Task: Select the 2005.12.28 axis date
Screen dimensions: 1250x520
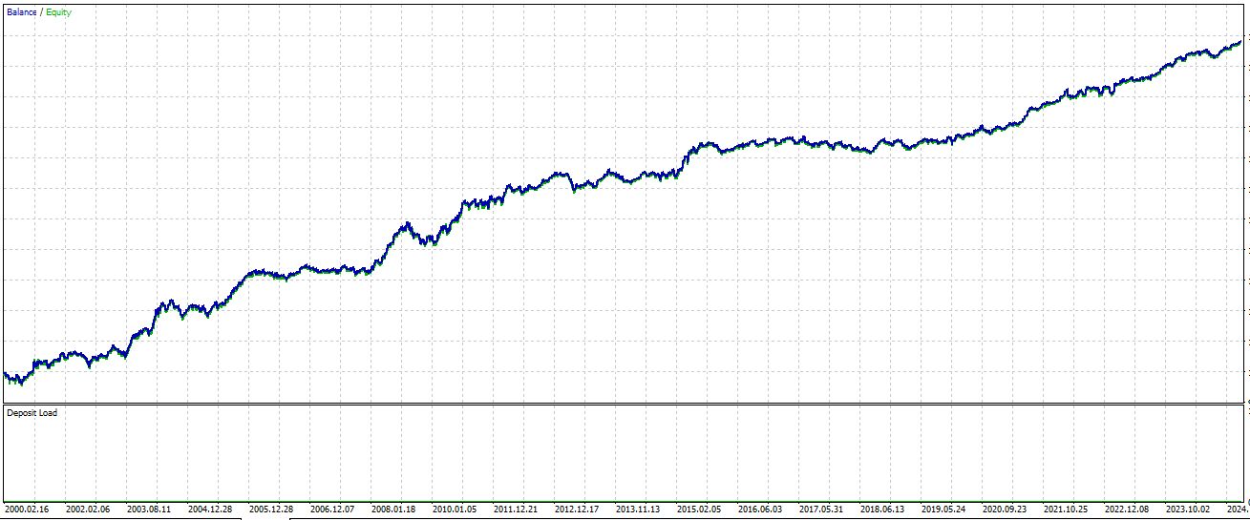Action: point(271,510)
